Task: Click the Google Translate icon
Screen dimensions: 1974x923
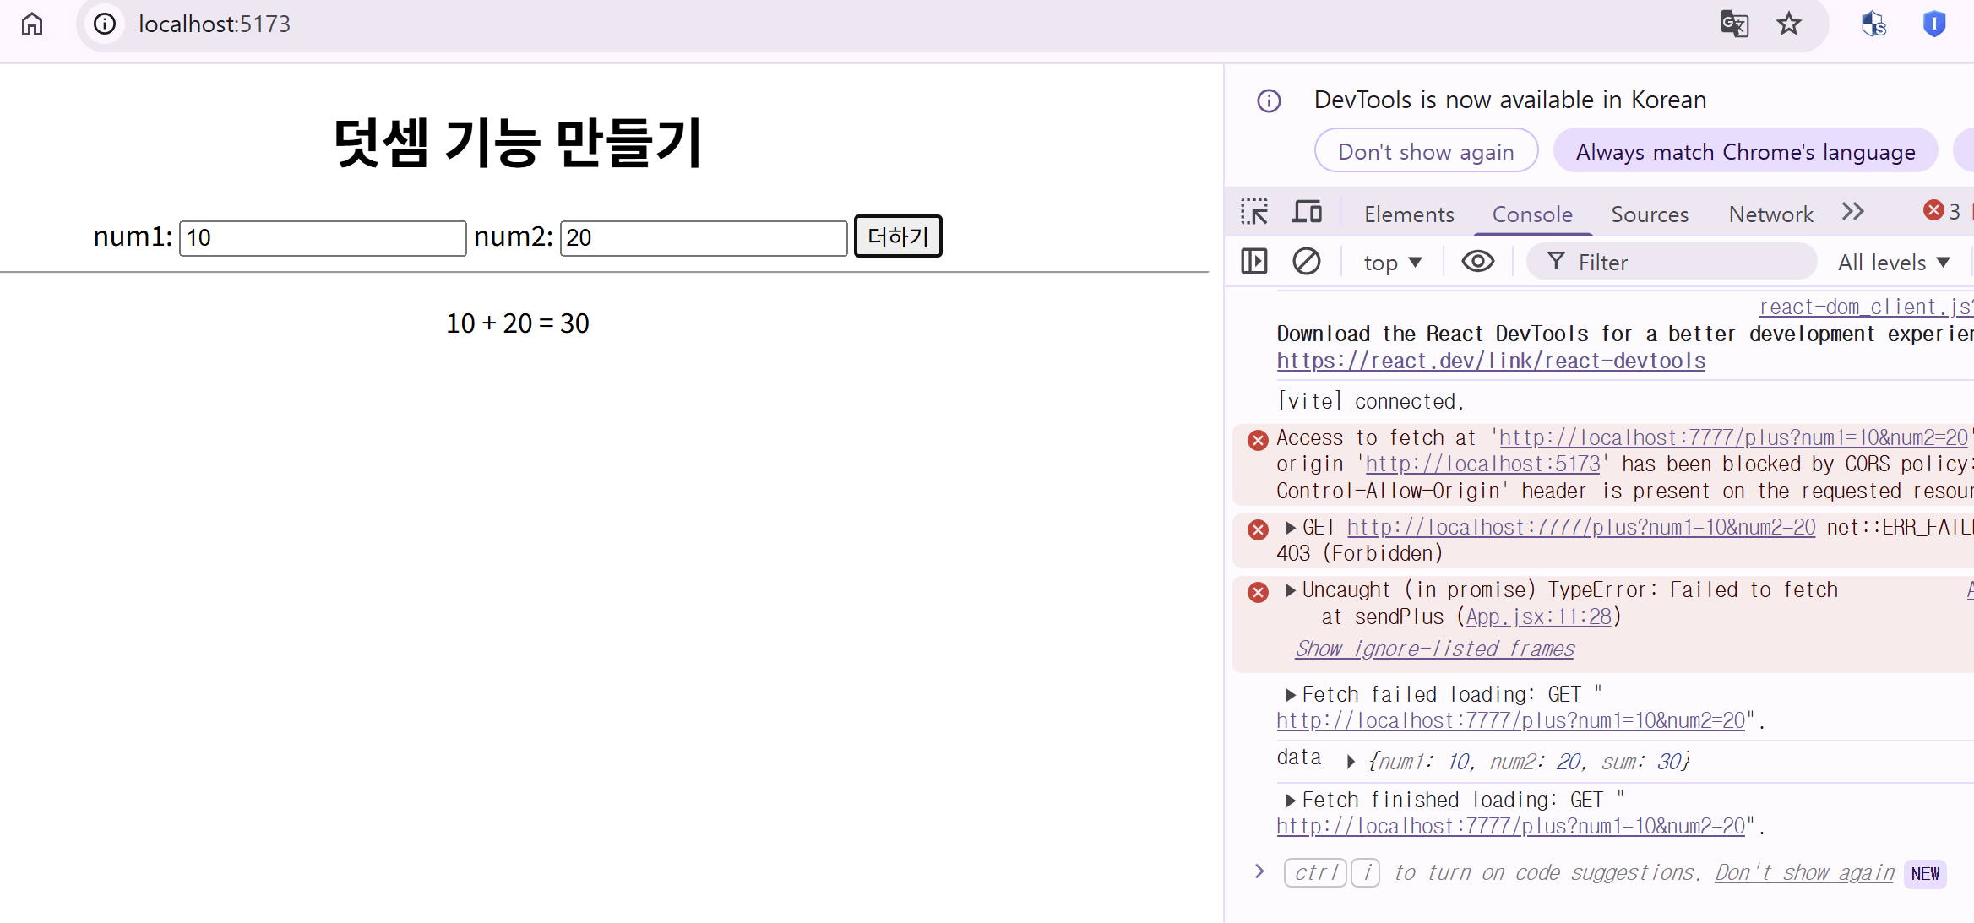Action: tap(1734, 24)
